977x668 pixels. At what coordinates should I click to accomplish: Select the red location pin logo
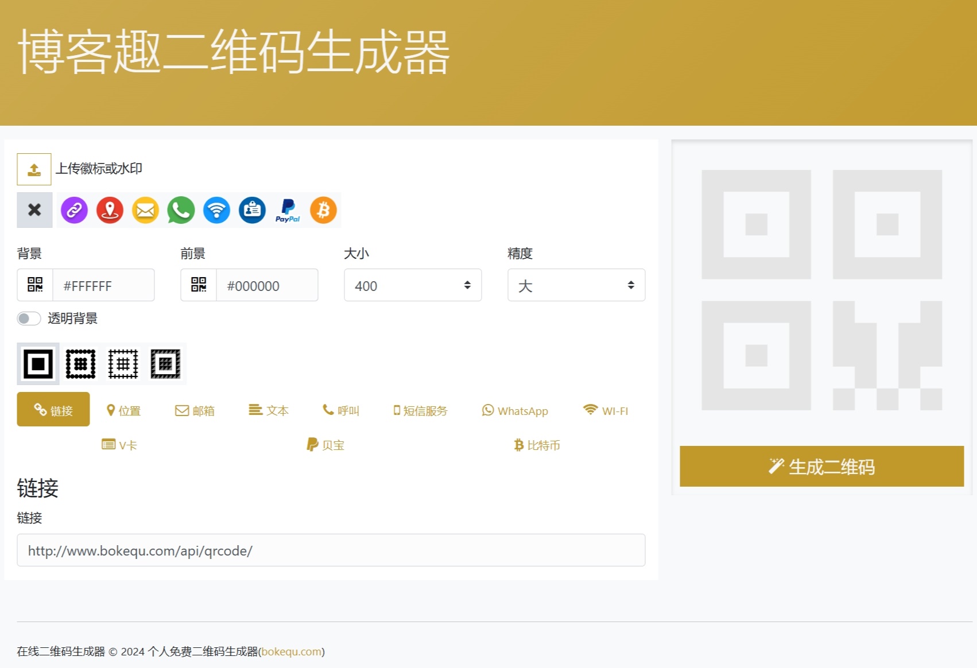coord(110,210)
